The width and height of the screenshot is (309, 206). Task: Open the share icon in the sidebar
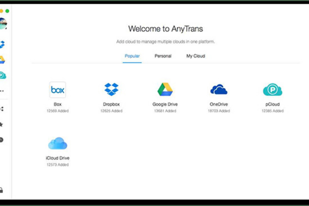click(x=2, y=109)
